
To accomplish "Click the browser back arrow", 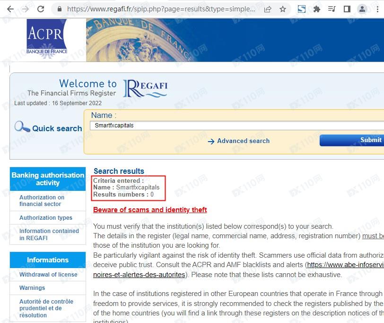I will (x=10, y=9).
